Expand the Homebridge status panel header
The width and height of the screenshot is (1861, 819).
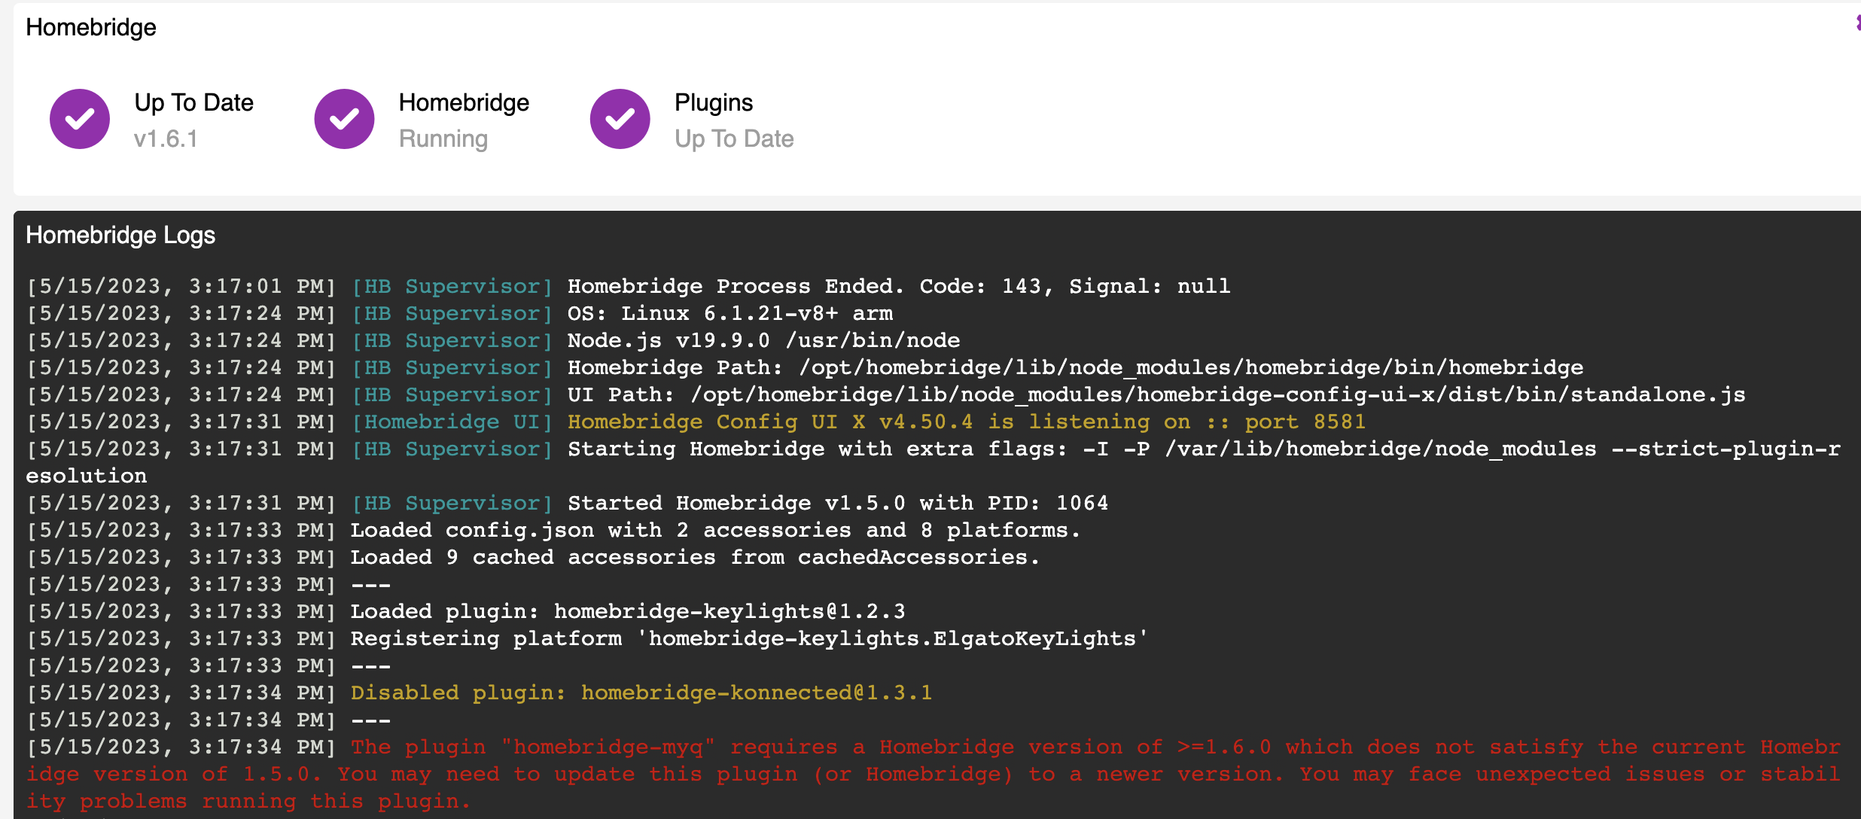(x=91, y=27)
